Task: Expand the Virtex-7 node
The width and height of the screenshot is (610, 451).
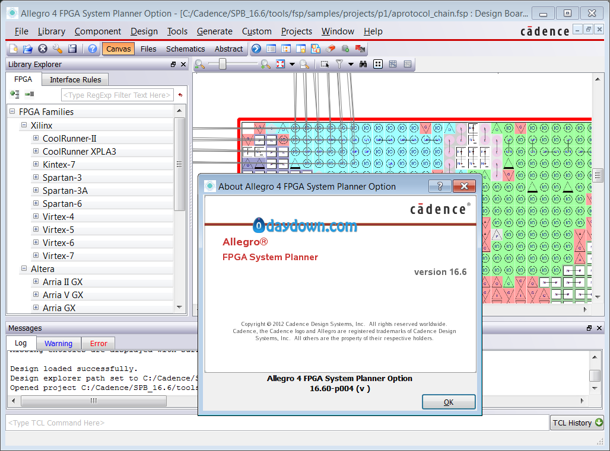Action: click(x=36, y=255)
